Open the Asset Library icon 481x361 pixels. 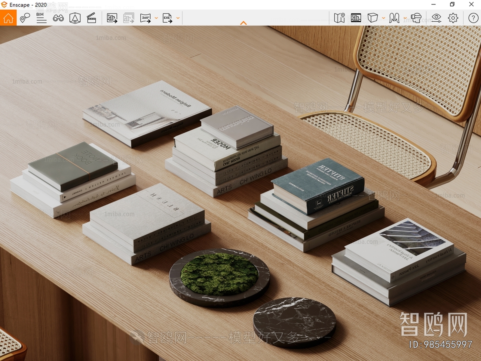[356, 18]
